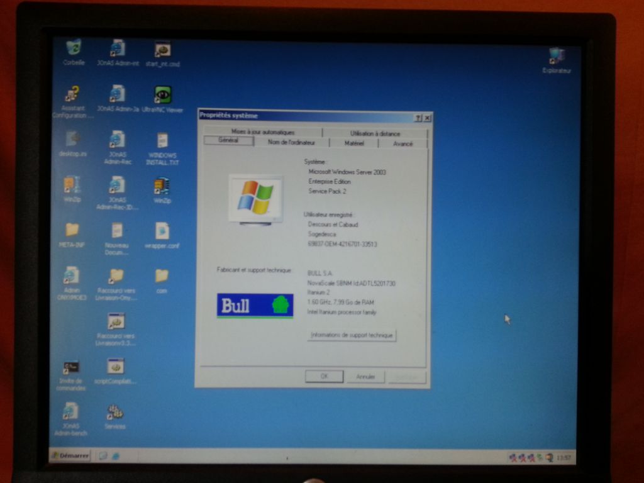The width and height of the screenshot is (644, 483).
Task: Launch Internet Explorer from the quick launch bar
Action: [x=116, y=456]
